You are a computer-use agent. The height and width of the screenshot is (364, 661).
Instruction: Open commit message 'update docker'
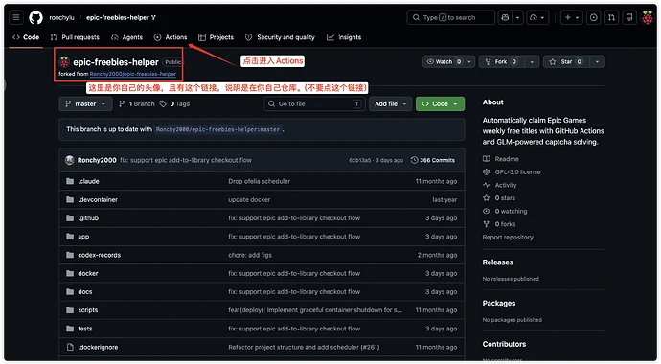point(249,199)
